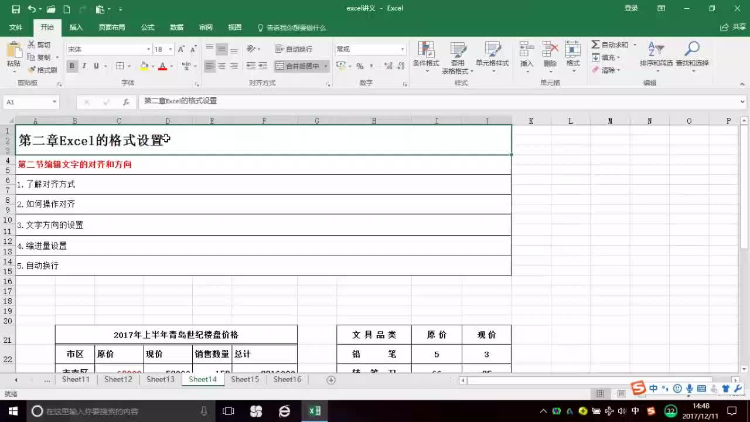
Task: Click the 套用表格格式 icon
Action: click(x=458, y=57)
